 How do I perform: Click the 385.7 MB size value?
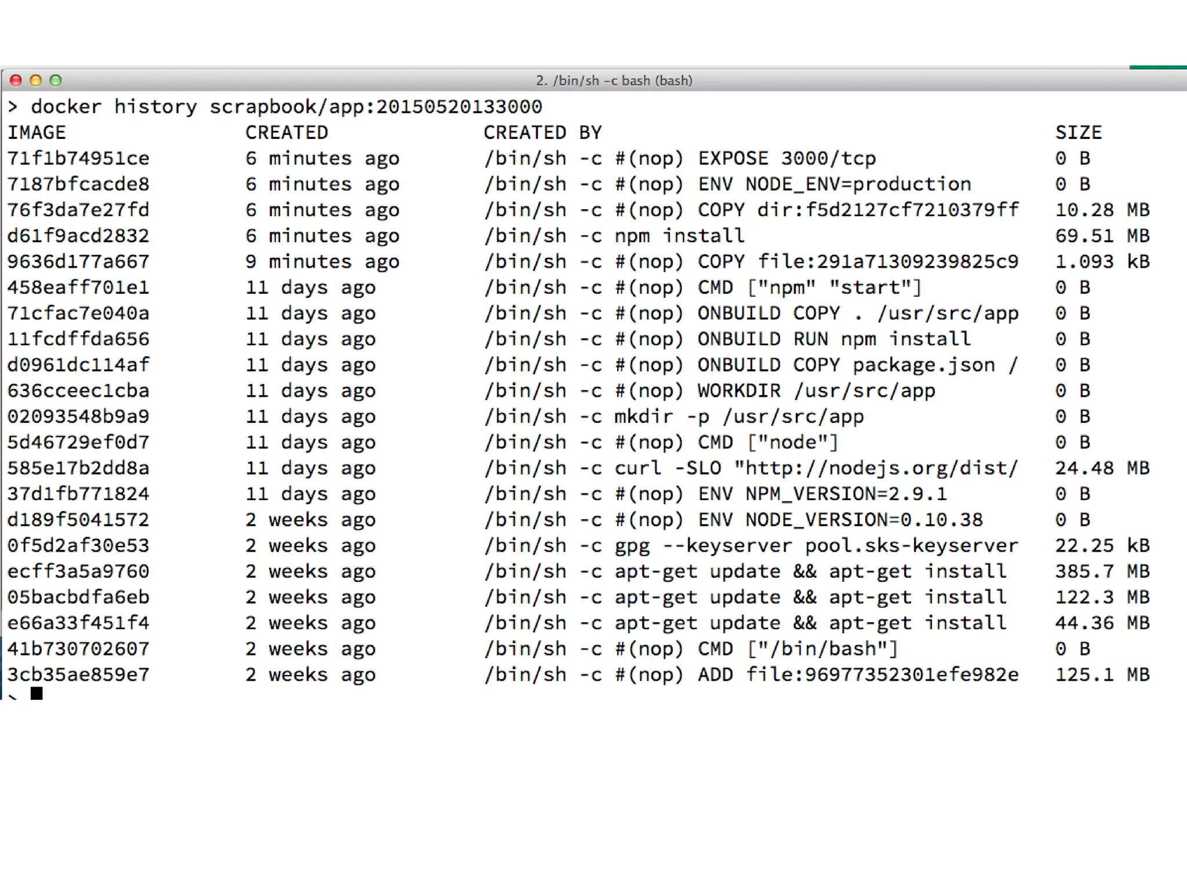pos(1102,571)
